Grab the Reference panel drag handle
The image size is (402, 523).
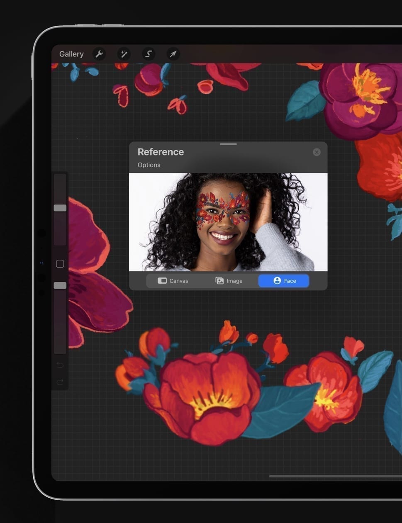click(228, 144)
